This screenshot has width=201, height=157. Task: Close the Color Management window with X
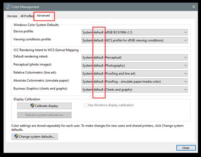pos(194,7)
